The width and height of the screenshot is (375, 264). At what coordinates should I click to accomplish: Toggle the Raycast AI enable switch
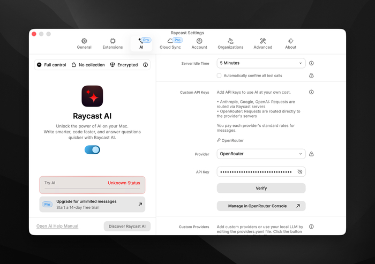click(92, 150)
